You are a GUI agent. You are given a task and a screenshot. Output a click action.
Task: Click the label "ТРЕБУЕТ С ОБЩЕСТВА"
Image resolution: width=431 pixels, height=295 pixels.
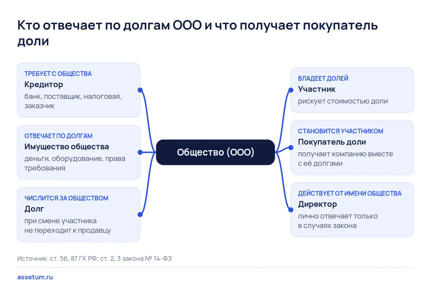tap(58, 74)
